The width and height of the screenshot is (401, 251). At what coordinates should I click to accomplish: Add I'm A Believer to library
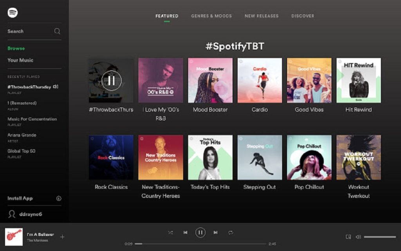coord(62,237)
